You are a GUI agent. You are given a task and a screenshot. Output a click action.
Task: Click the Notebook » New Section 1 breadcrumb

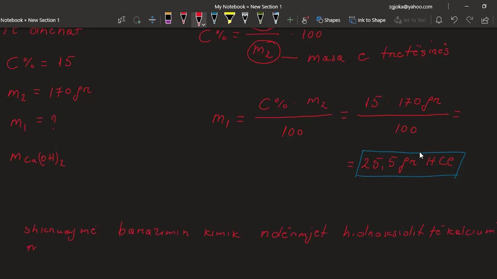(x=30, y=20)
